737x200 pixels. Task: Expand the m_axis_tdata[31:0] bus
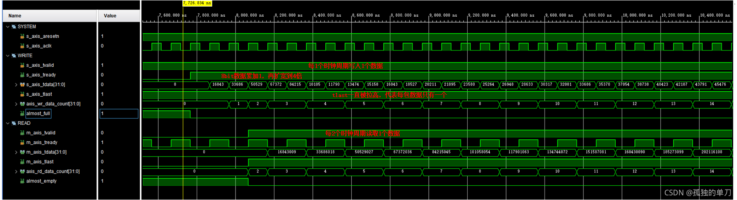[16, 152]
